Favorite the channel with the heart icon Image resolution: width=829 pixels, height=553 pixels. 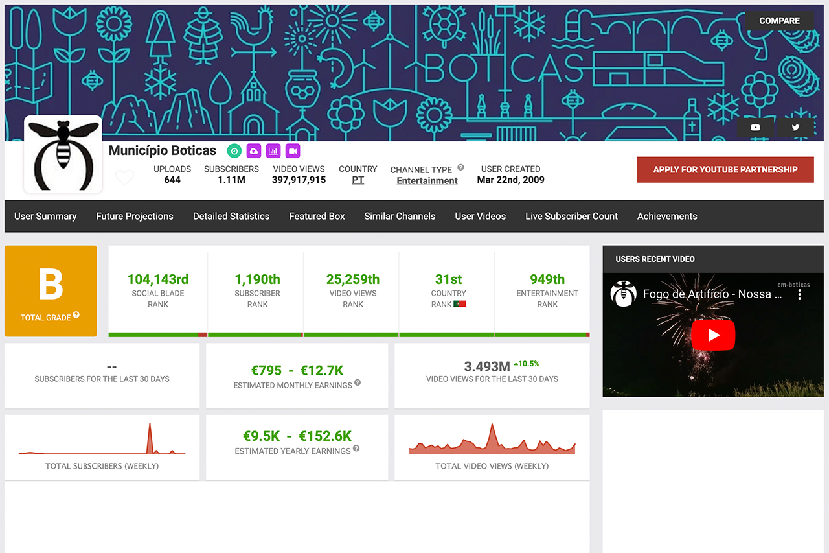[124, 177]
